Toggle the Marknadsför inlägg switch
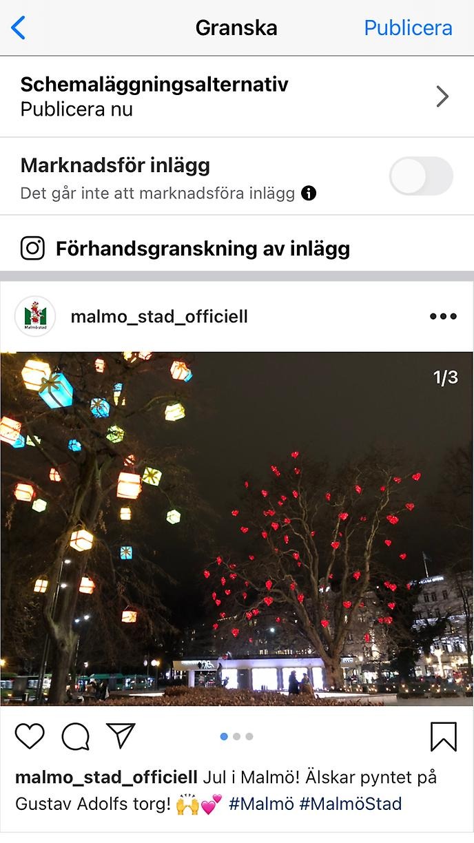 [x=421, y=176]
